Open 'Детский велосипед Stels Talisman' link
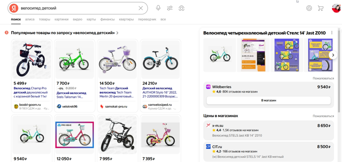342x162 pixels. (71, 95)
